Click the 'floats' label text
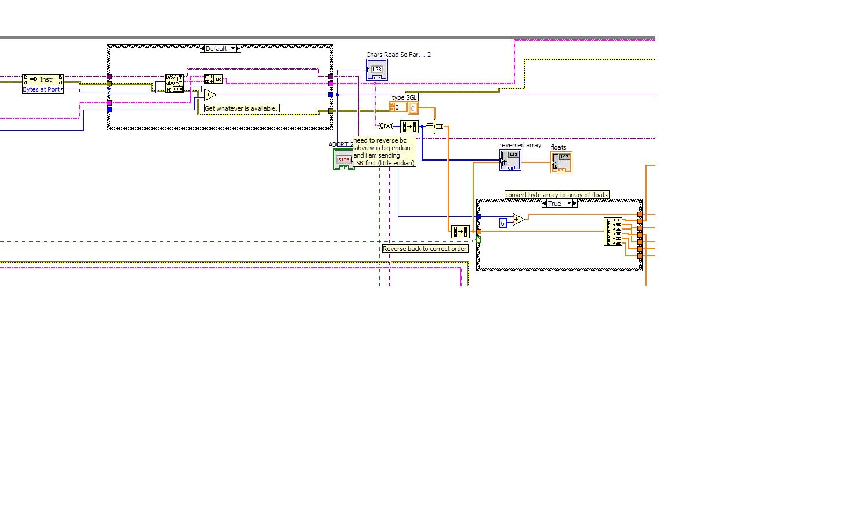This screenshot has width=856, height=505. click(x=558, y=147)
